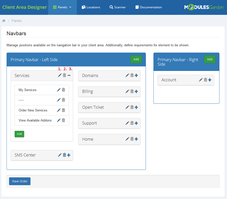Click the Save Order button

click(x=20, y=181)
